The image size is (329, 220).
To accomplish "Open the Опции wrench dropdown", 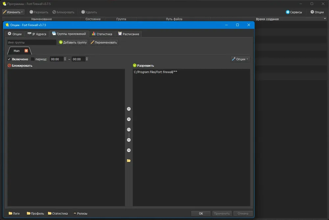I will tap(240, 59).
